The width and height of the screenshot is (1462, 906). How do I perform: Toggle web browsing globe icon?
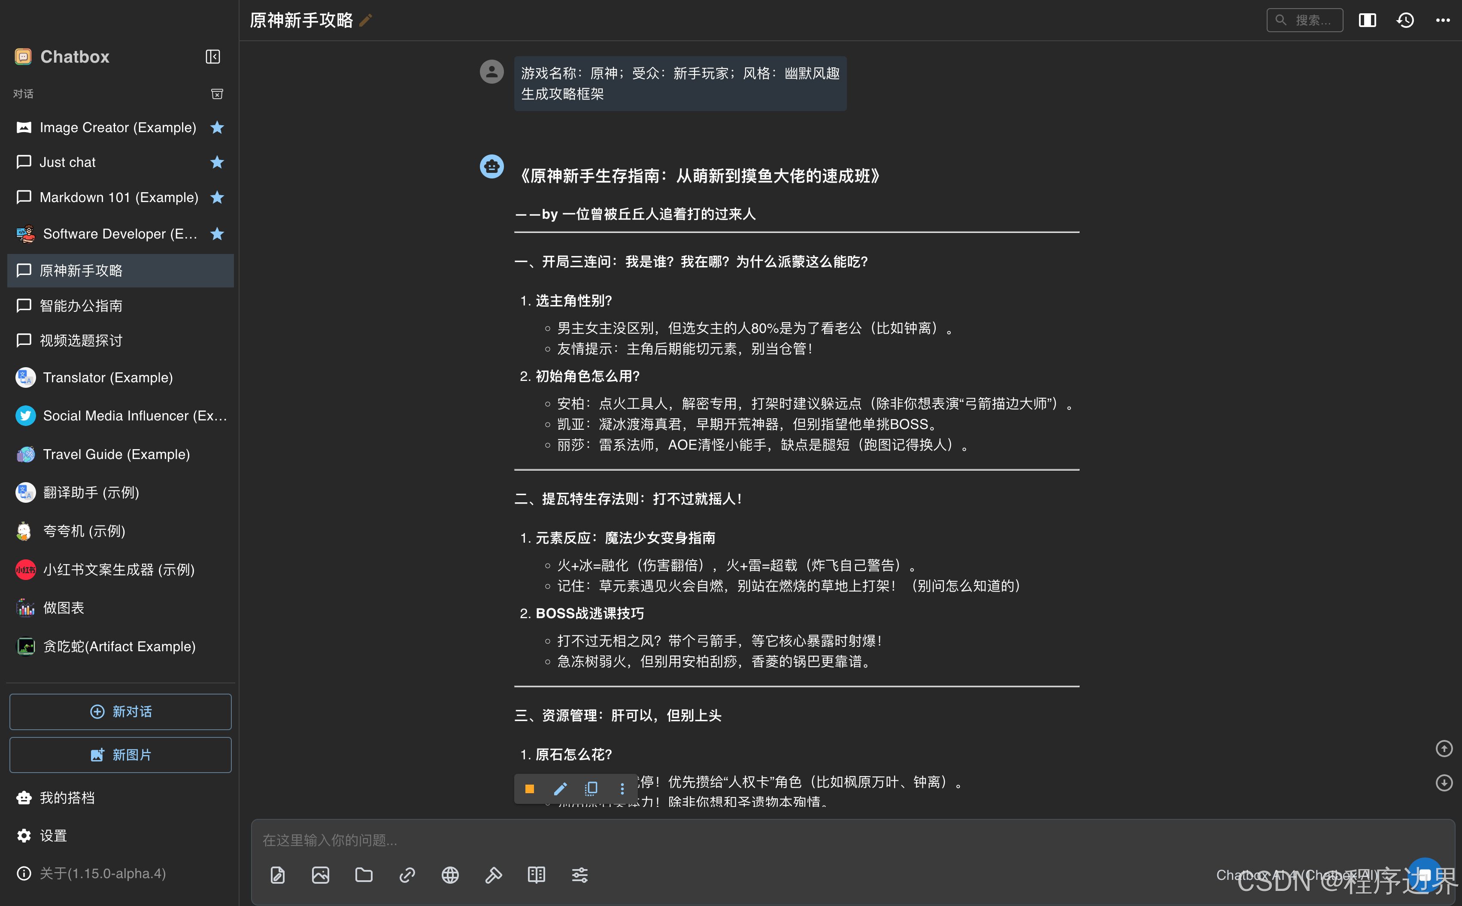click(x=450, y=876)
